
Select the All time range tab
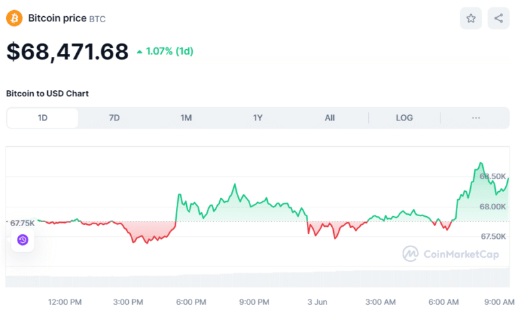329,118
